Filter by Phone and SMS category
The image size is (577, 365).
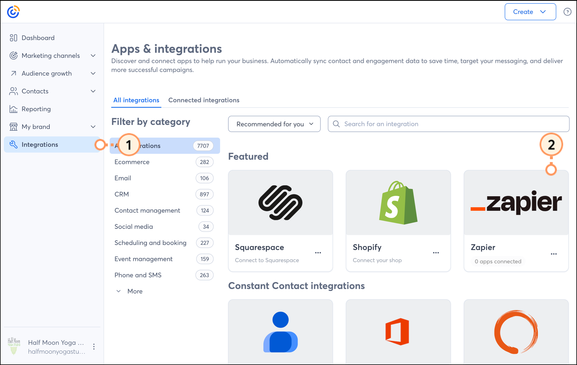pos(165,275)
